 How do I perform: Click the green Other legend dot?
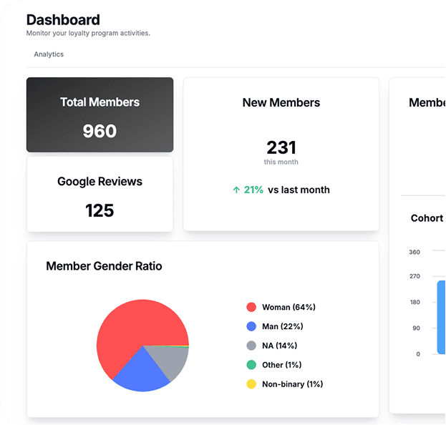point(251,365)
